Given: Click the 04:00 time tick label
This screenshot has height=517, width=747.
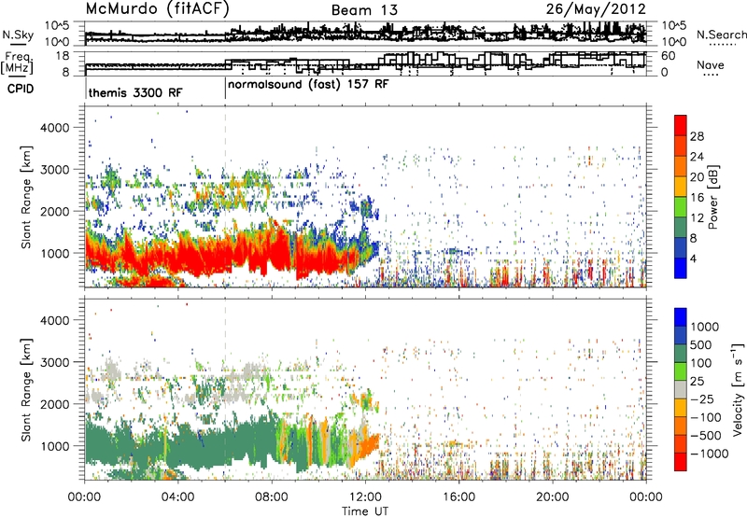Looking at the screenshot, I should tap(177, 497).
